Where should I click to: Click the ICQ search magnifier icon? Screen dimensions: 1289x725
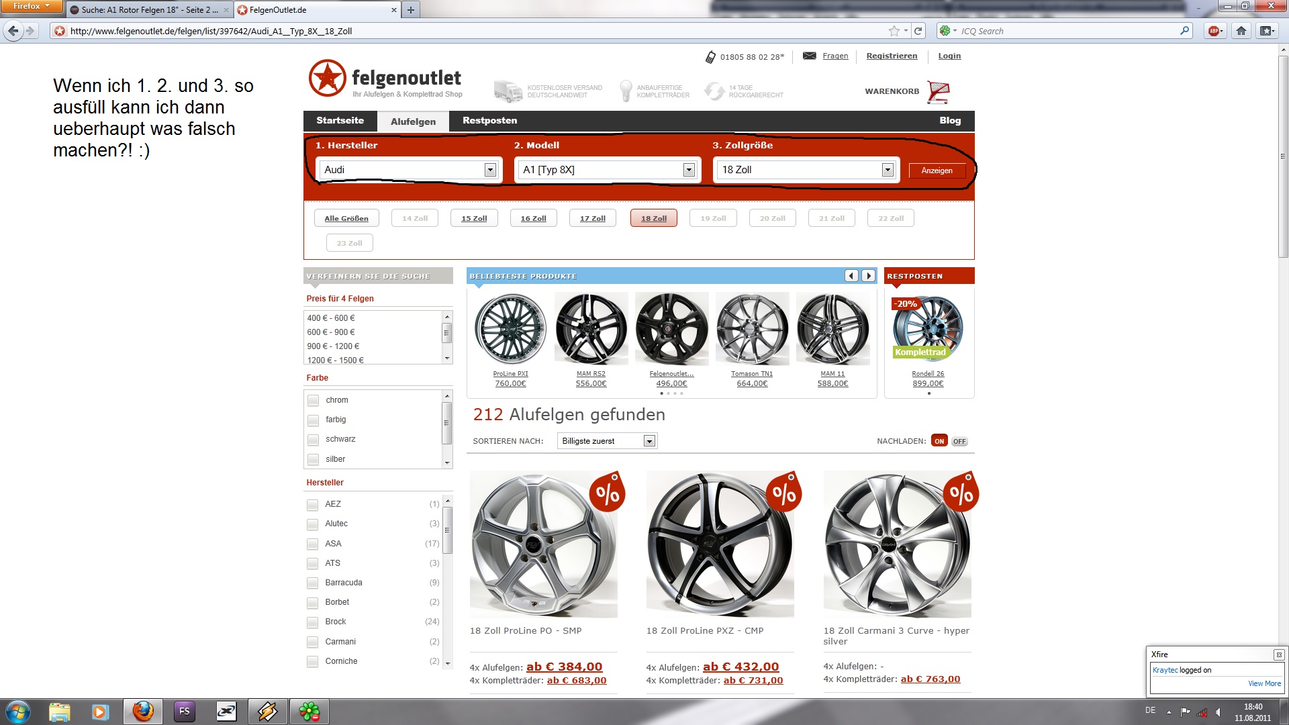pos(1185,31)
